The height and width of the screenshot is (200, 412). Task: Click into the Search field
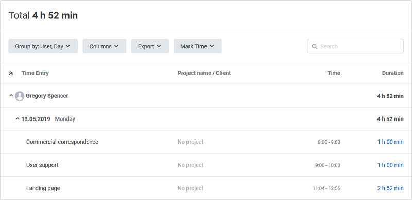355,46
